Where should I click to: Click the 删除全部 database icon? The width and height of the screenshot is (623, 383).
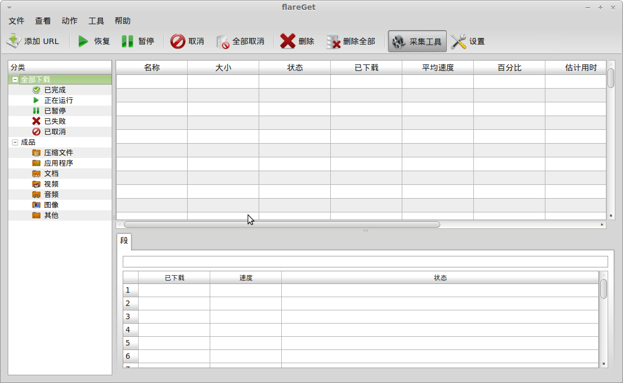pyautogui.click(x=334, y=41)
